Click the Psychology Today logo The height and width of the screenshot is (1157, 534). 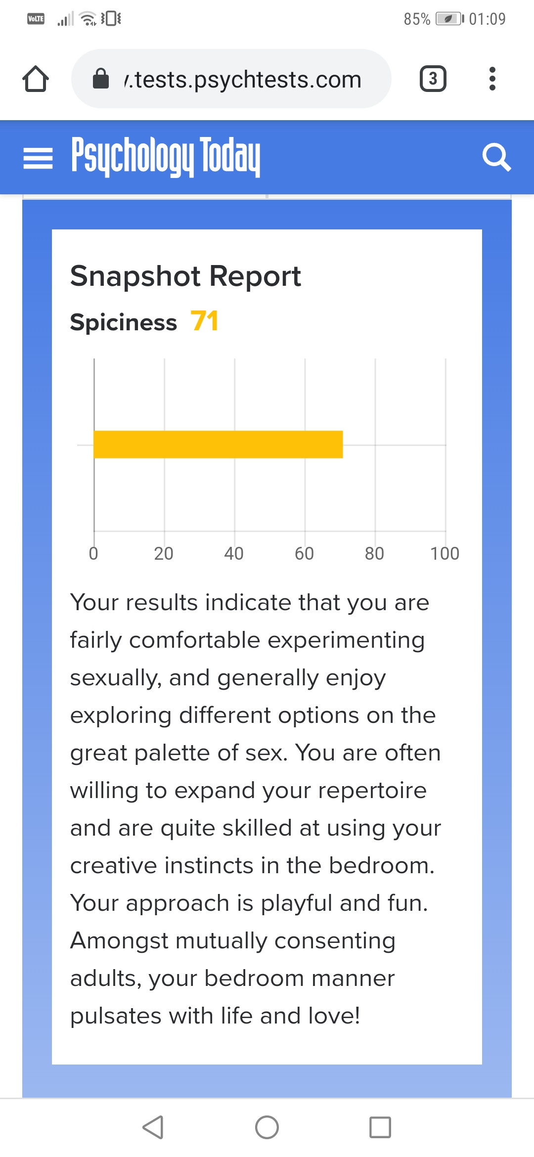tap(166, 157)
